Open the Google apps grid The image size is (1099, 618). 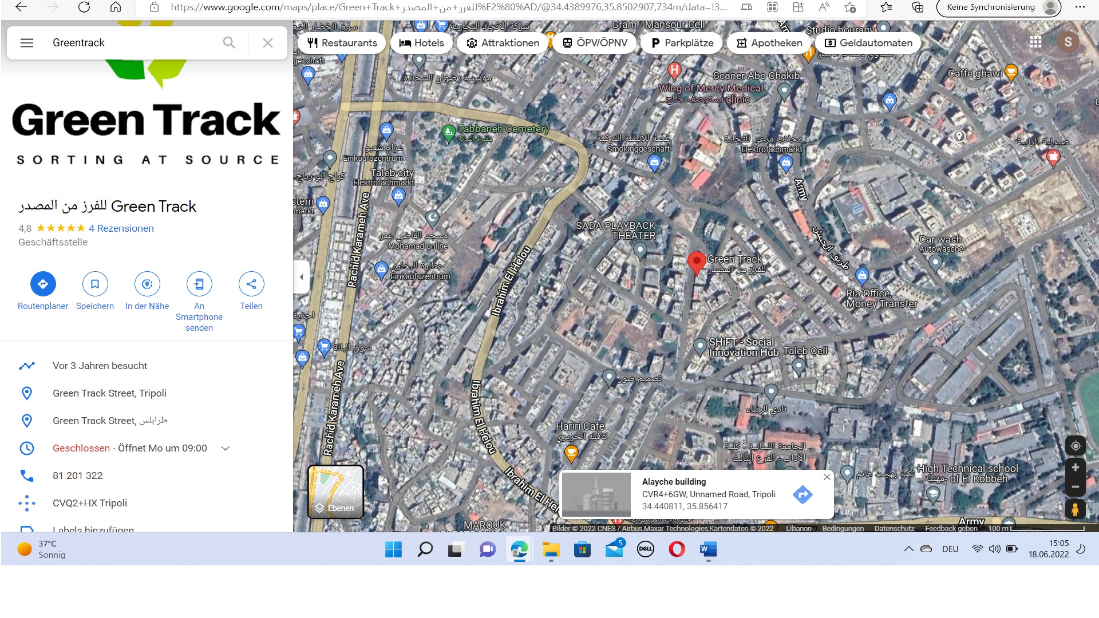(1035, 42)
